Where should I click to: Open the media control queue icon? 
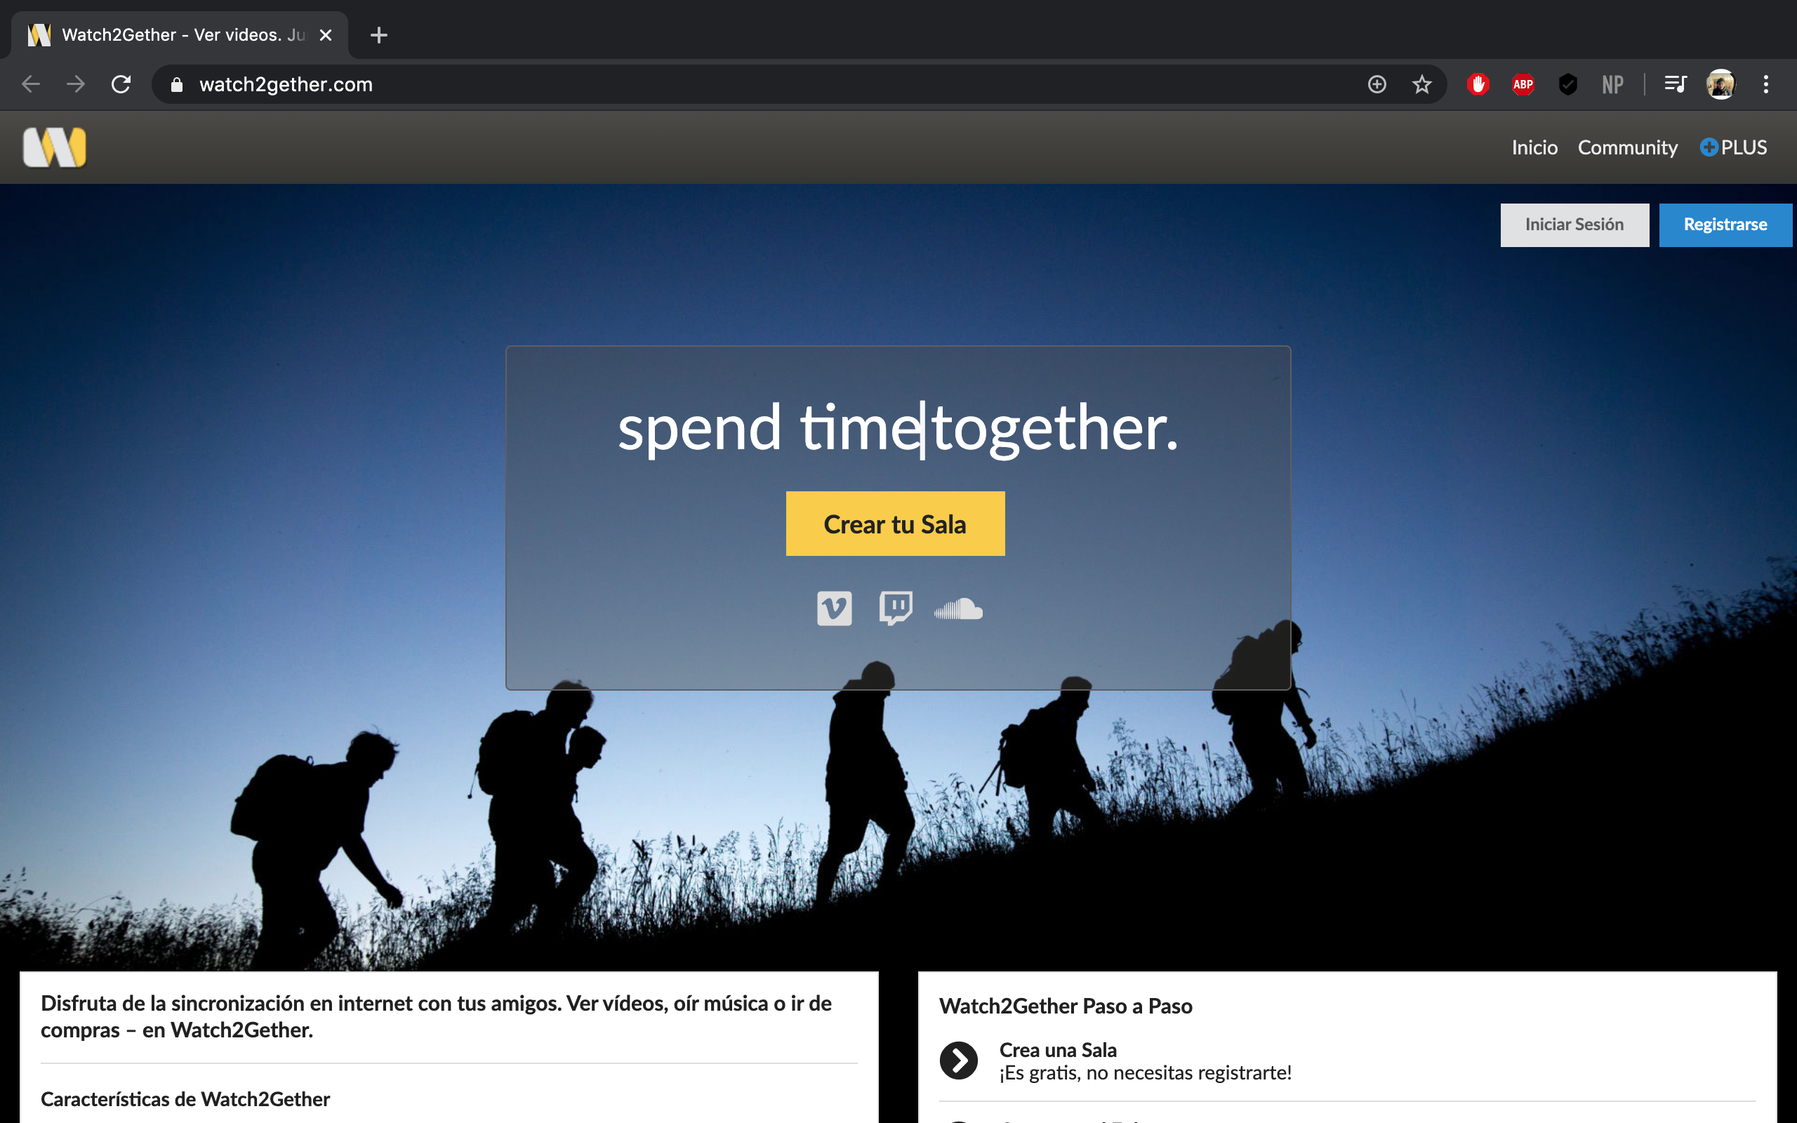click(1676, 85)
